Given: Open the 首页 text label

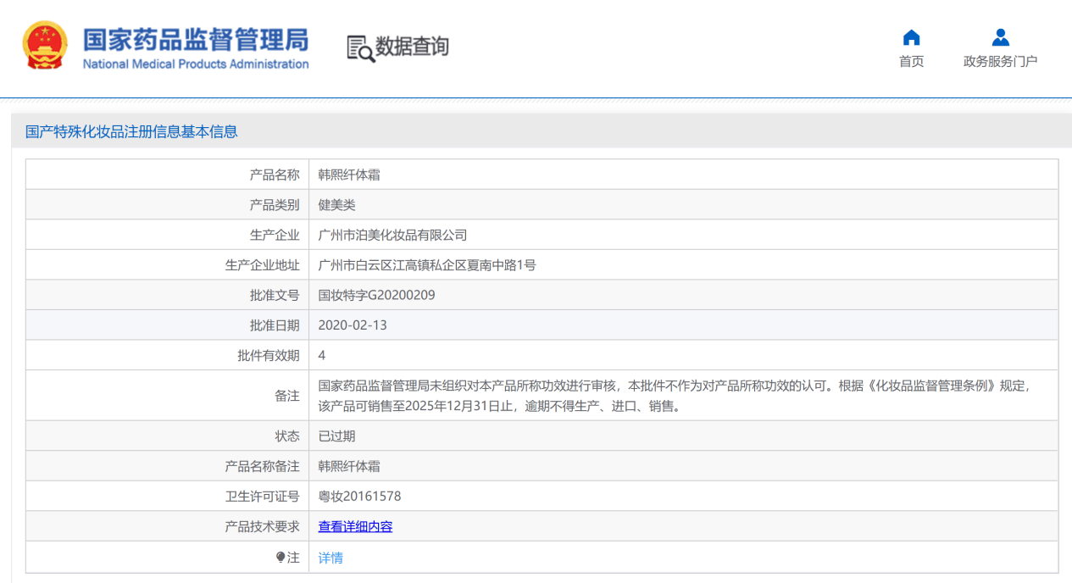Looking at the screenshot, I should [911, 61].
